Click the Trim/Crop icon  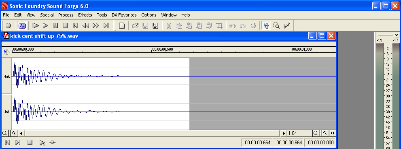(x=219, y=25)
